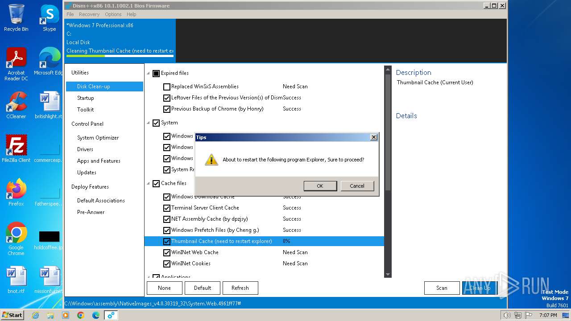Close the Tips dialog with X

click(374, 137)
